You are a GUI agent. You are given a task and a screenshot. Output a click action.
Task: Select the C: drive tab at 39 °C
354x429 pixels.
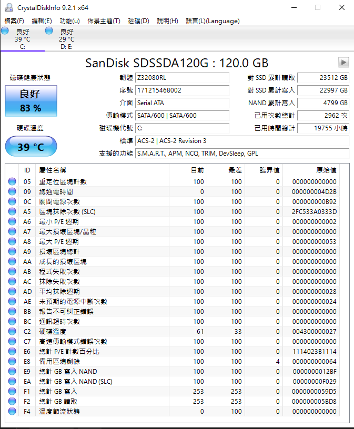(23, 39)
